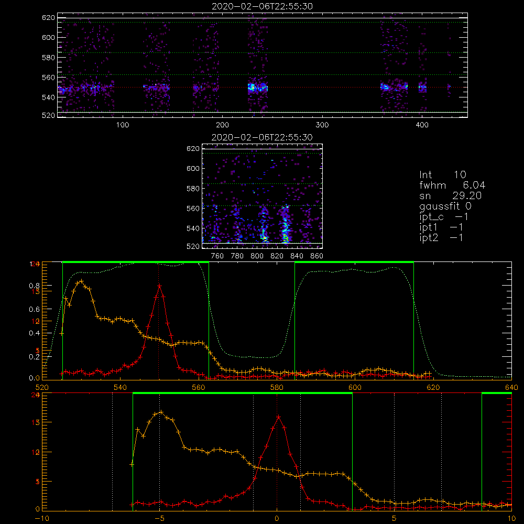Click x-axis label 400 on top spectrogram
The width and height of the screenshot is (524, 524).
tap(422, 125)
